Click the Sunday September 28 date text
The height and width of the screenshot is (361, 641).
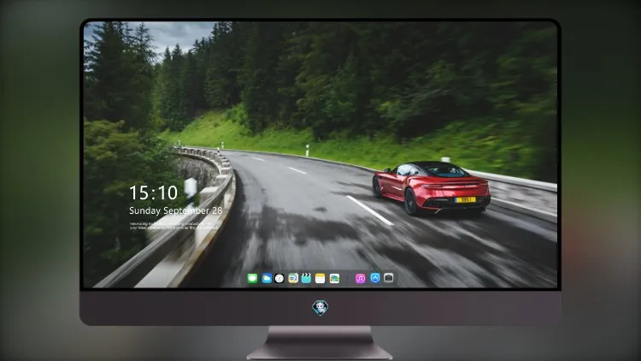click(176, 210)
